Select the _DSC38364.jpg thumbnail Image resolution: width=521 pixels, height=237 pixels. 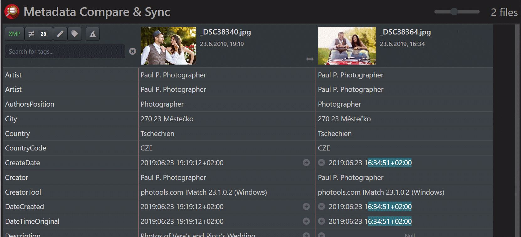point(347,46)
